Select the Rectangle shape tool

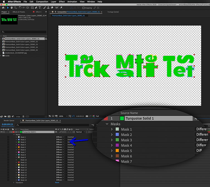[32, 8]
